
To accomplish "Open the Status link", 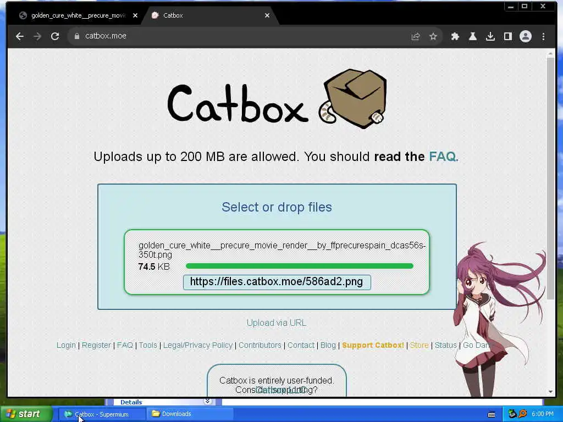I will pos(445,345).
